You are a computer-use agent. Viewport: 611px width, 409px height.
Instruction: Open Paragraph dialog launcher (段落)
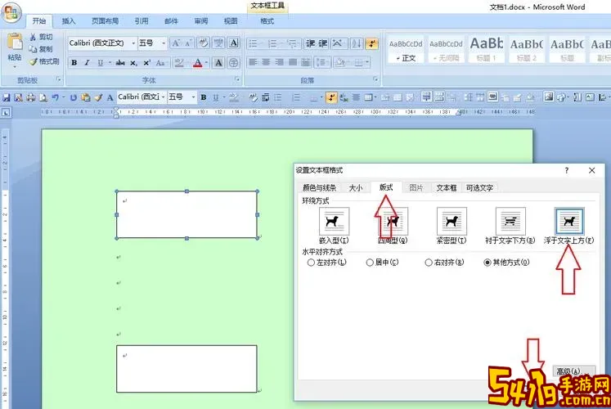[x=375, y=80]
